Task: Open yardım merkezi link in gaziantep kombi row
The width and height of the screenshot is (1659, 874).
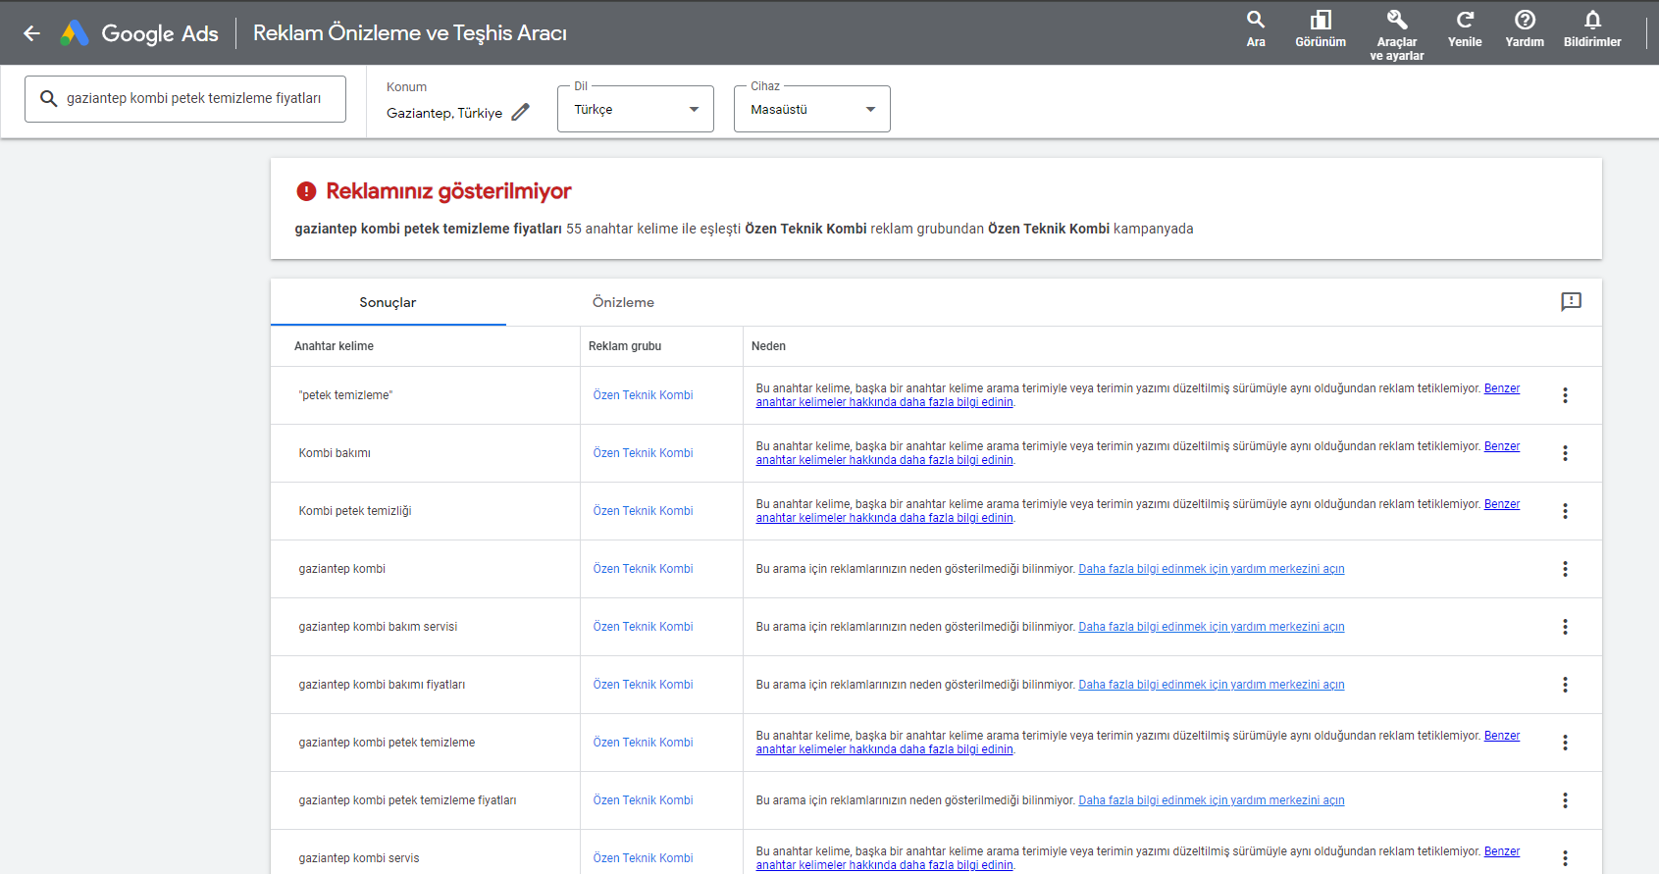Action: click(1212, 569)
